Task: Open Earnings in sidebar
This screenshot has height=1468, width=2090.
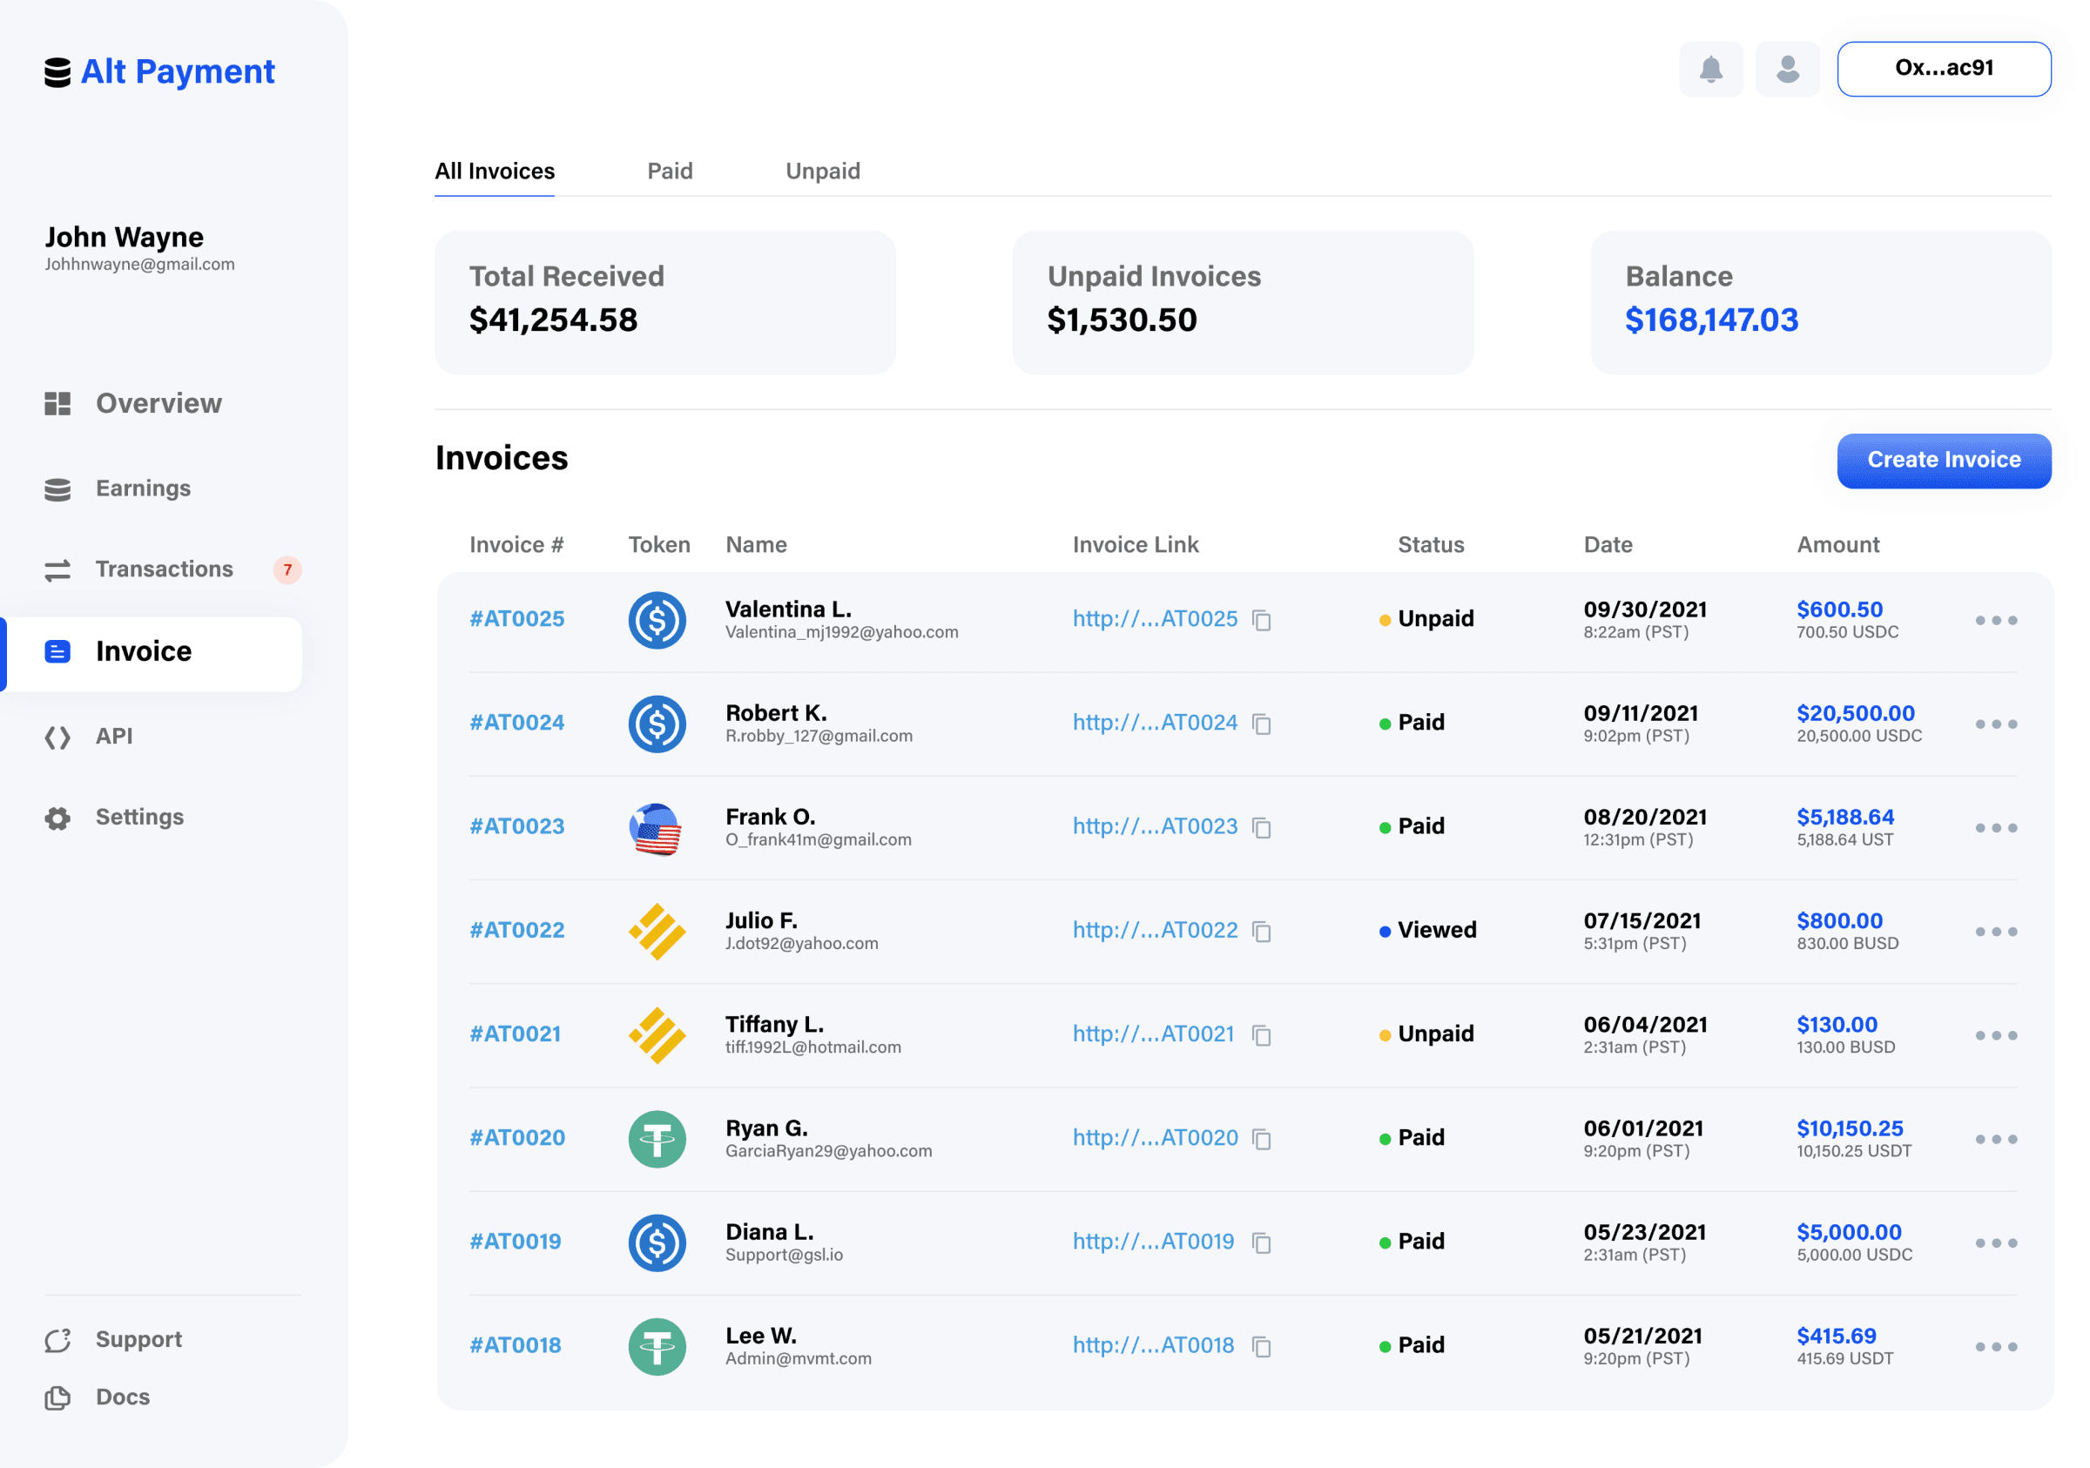Action: click(x=118, y=488)
